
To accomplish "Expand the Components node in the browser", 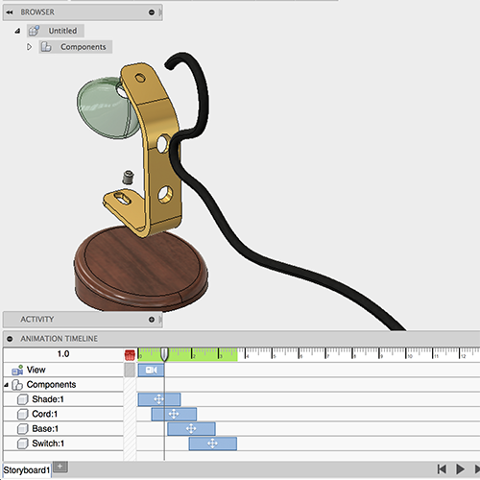I will (x=29, y=47).
